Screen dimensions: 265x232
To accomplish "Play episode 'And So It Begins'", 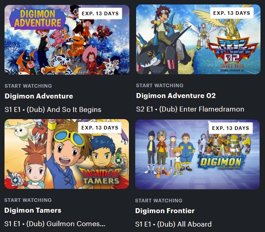I will 53,110.
